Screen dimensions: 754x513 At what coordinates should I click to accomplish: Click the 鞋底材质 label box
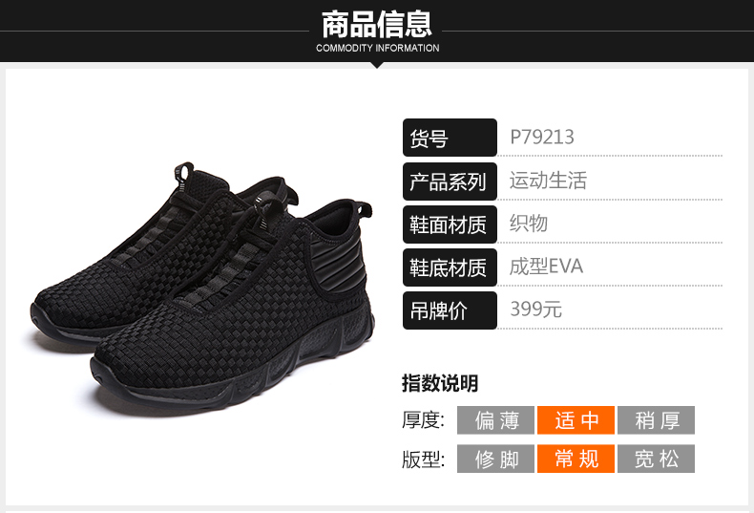point(450,267)
